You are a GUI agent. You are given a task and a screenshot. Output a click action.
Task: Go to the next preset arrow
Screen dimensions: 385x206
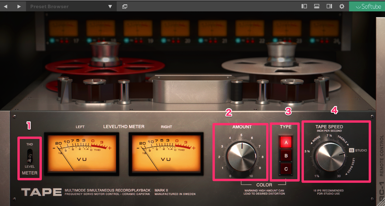click(x=19, y=6)
